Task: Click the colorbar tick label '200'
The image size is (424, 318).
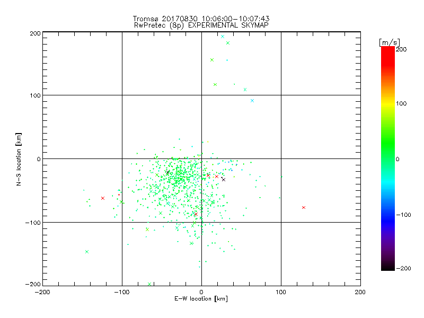Action: [x=401, y=49]
